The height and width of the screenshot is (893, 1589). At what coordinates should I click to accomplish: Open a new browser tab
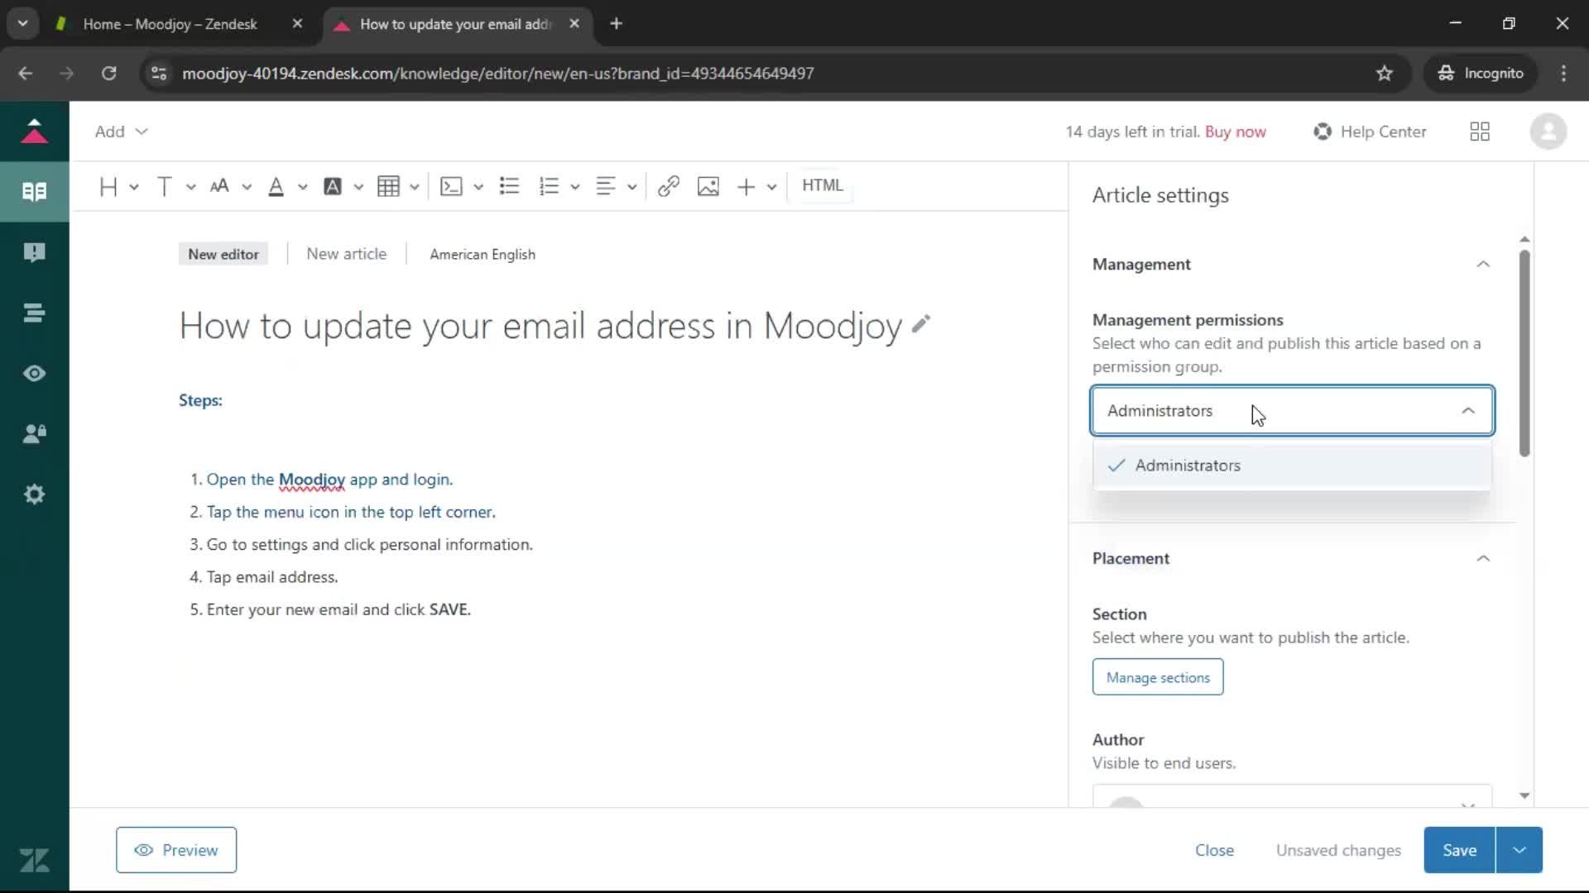616,24
